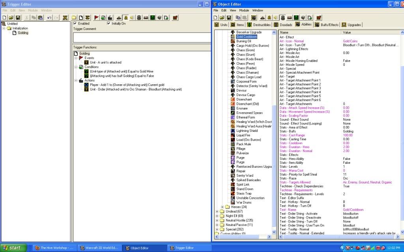Click the ability list horizontal scroll right arrow
The height and width of the screenshot is (252, 404).
tap(269, 237)
